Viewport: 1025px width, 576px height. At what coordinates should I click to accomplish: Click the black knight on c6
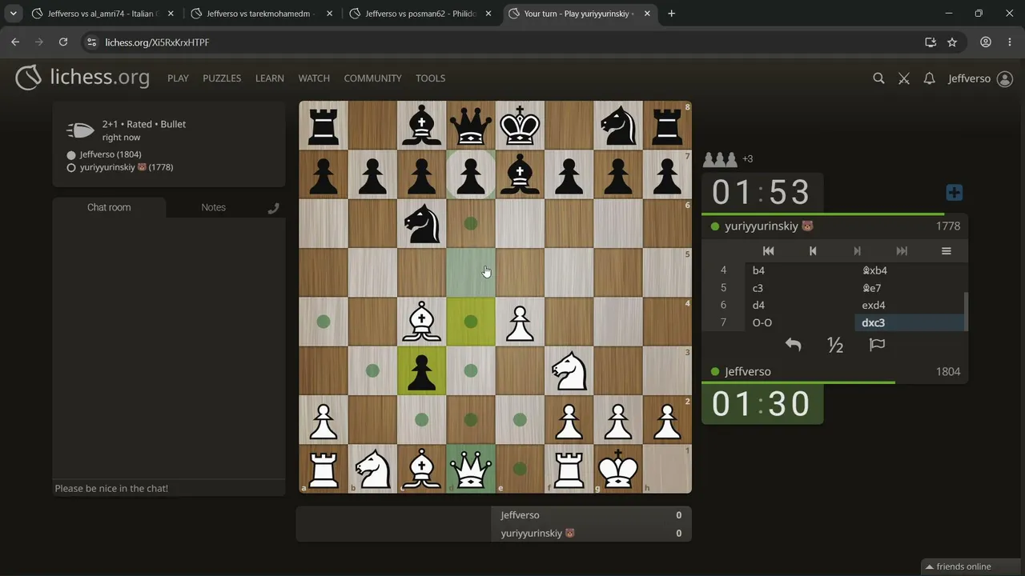[422, 223]
